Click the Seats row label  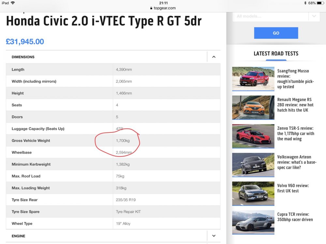17,105
